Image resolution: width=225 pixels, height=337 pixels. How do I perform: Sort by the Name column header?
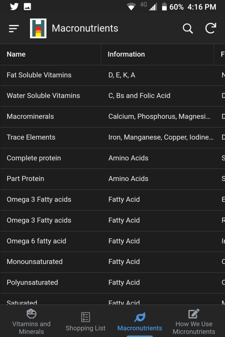(16, 54)
